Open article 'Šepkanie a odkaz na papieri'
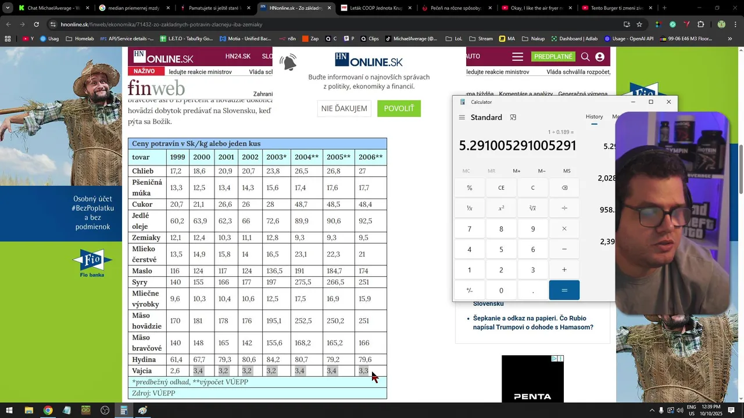Viewport: 744px width, 418px height. pos(533,323)
